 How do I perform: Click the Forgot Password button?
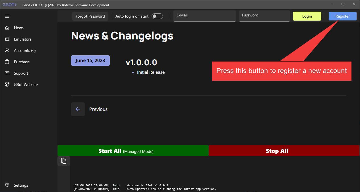point(90,16)
